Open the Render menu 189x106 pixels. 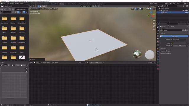click(12, 4)
